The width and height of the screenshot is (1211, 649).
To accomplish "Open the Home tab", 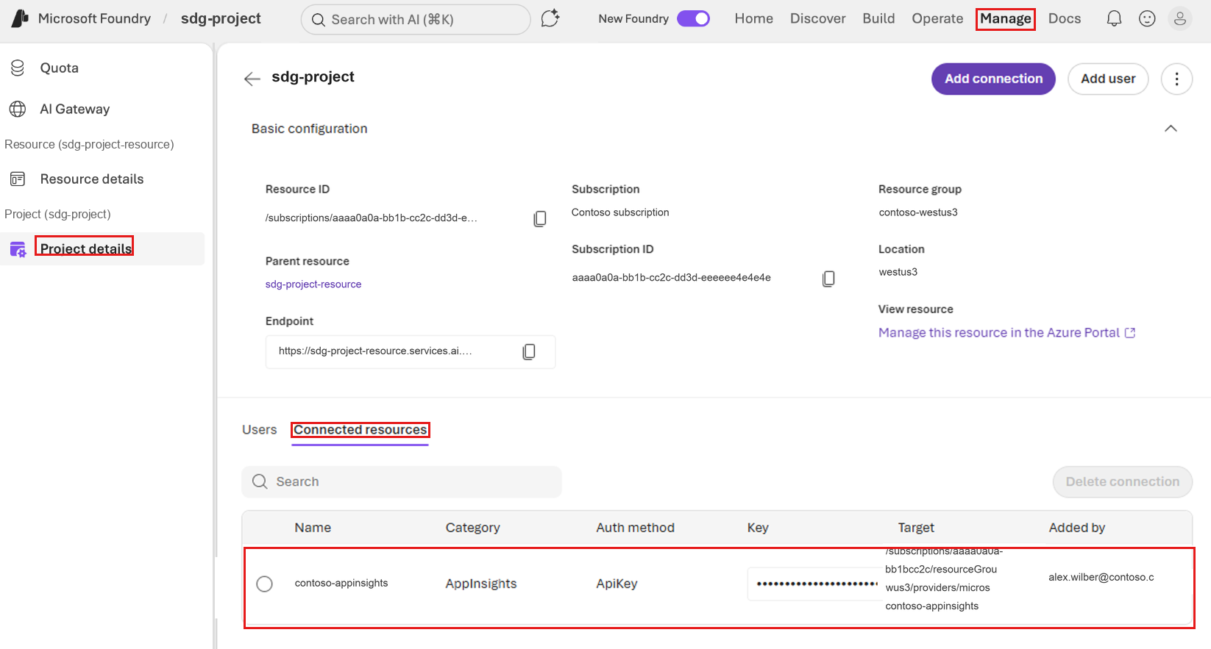I will point(753,18).
